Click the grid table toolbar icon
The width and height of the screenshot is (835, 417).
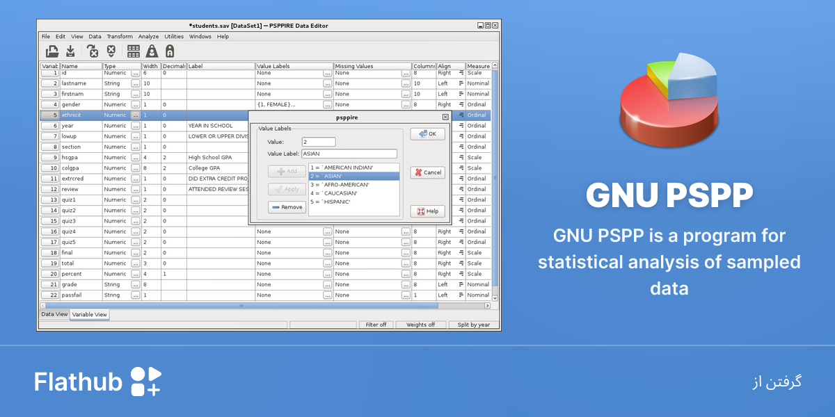point(133,51)
